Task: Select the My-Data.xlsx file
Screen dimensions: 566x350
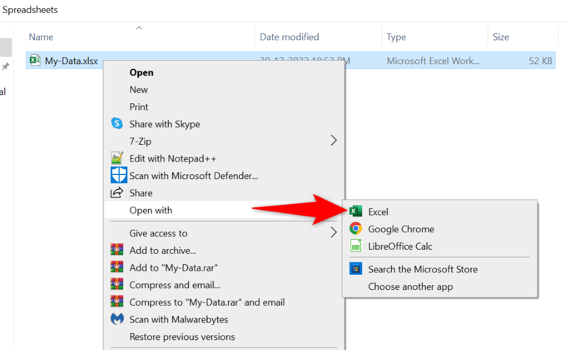Action: click(71, 61)
